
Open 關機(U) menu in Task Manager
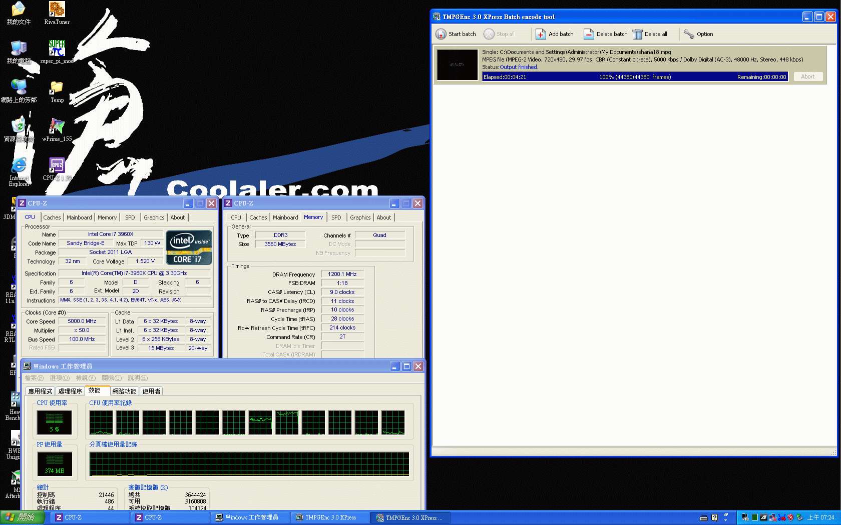tap(112, 378)
